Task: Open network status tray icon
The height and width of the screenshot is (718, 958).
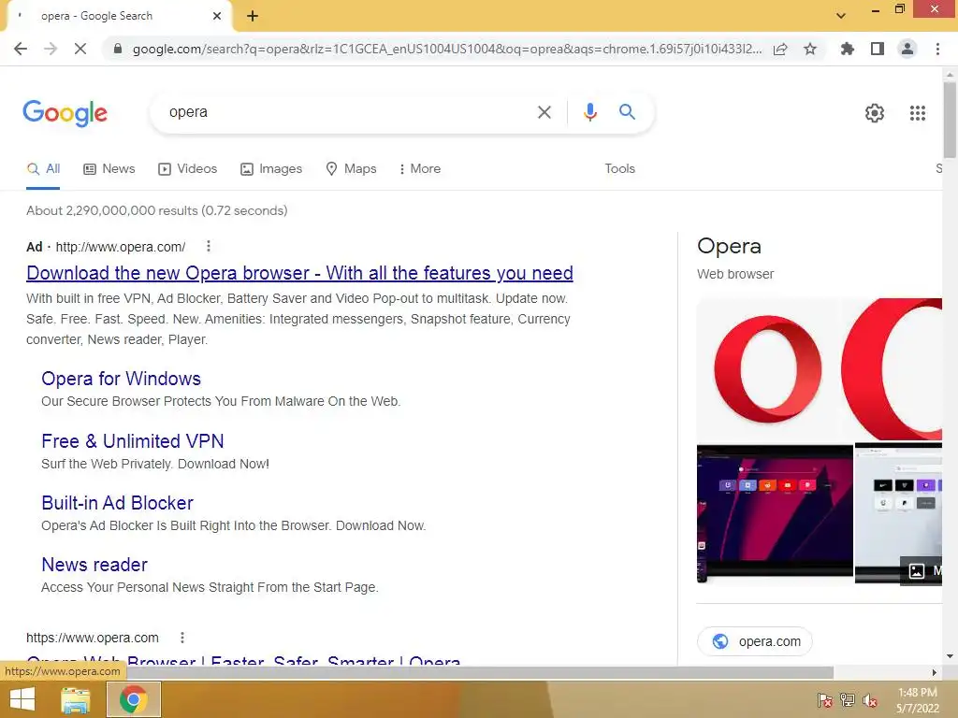Action: coord(848,700)
